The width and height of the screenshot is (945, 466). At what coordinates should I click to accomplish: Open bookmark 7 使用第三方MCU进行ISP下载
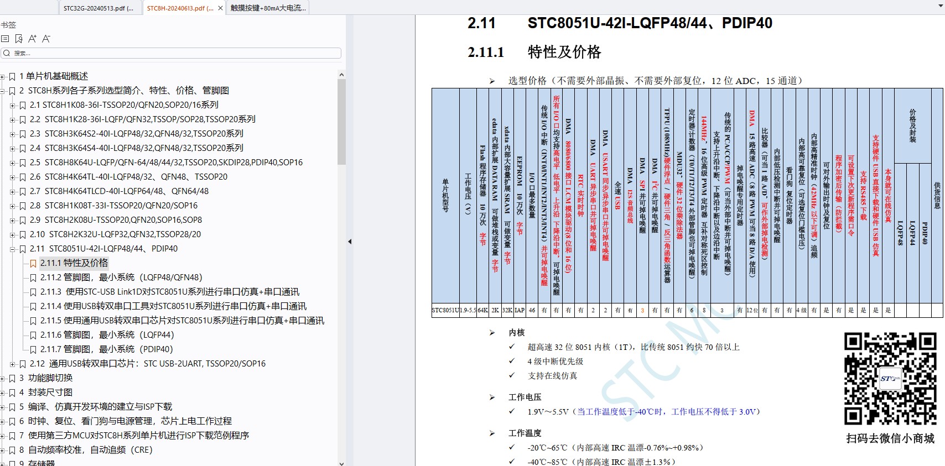click(134, 436)
